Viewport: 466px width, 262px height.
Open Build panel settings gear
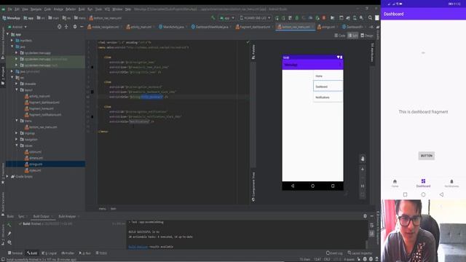tap(365, 216)
